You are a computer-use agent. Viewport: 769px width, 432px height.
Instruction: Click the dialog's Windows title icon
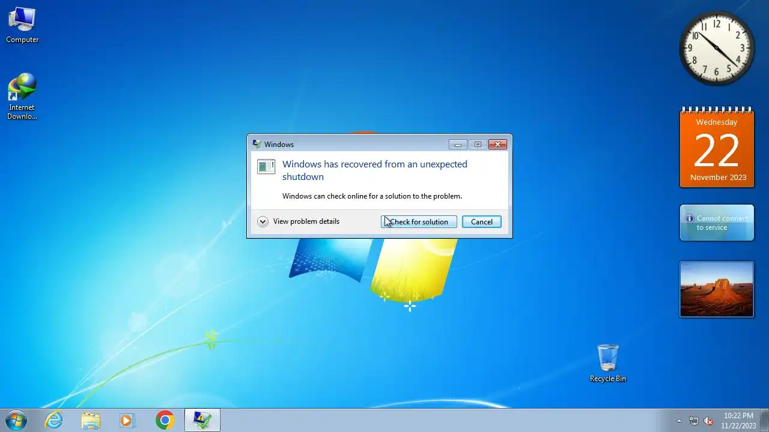257,144
